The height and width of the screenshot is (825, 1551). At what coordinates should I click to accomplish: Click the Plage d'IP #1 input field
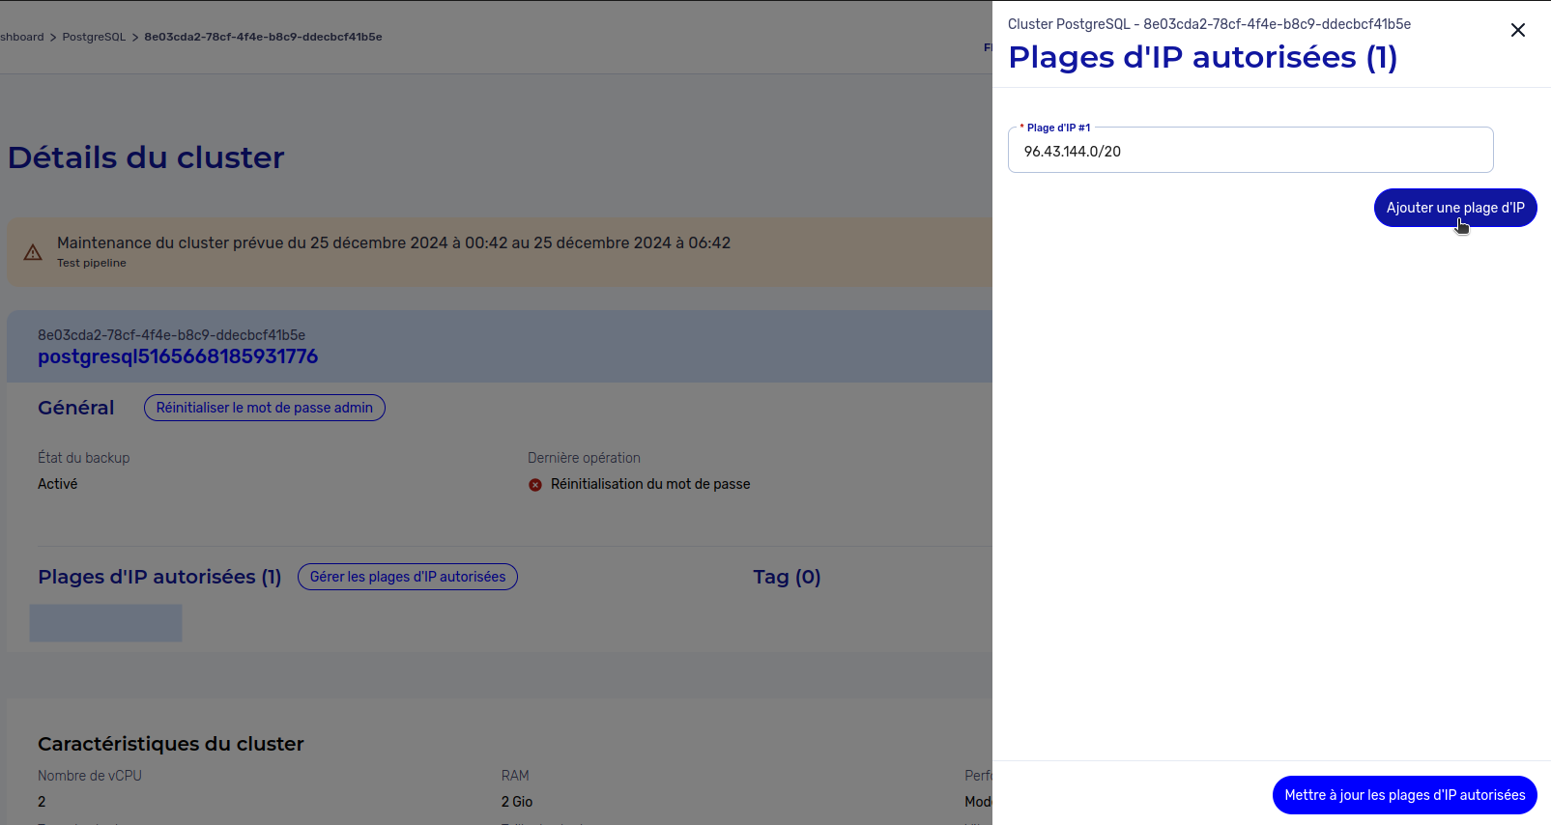point(1250,151)
